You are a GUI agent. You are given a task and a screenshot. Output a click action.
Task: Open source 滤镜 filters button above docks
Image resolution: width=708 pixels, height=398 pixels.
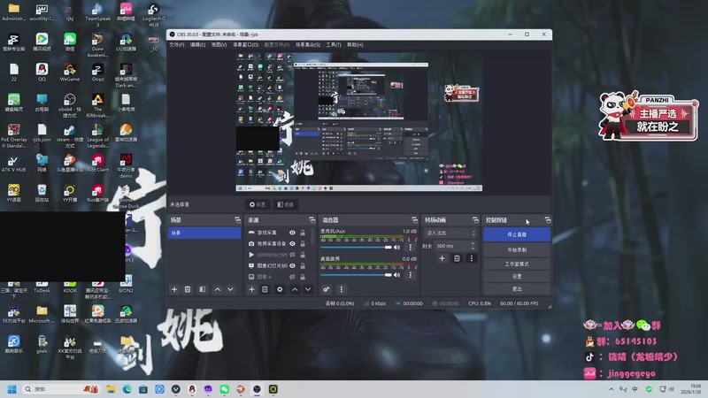coord(285,204)
